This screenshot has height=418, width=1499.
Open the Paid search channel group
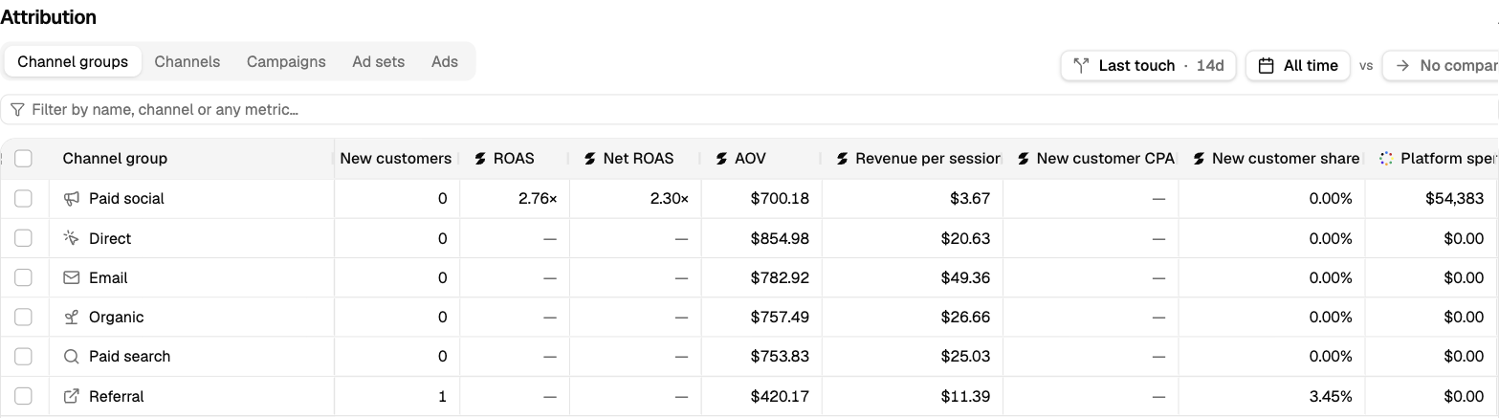129,356
